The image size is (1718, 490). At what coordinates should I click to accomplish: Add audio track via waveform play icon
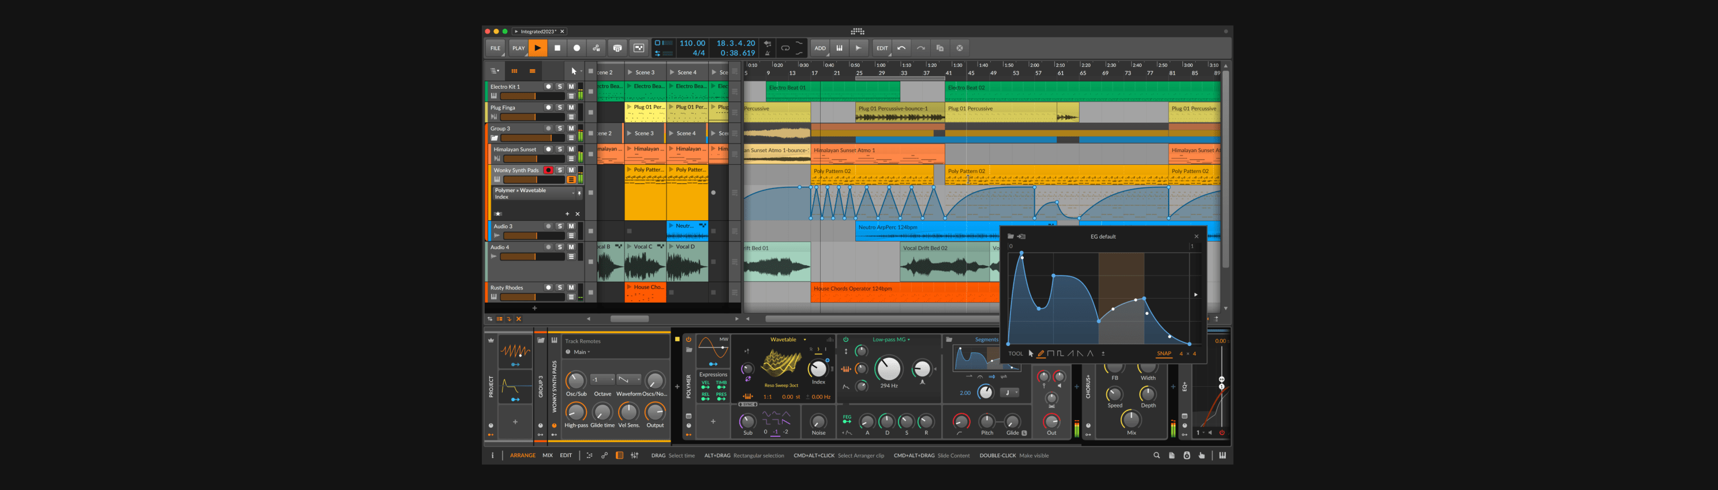859,48
